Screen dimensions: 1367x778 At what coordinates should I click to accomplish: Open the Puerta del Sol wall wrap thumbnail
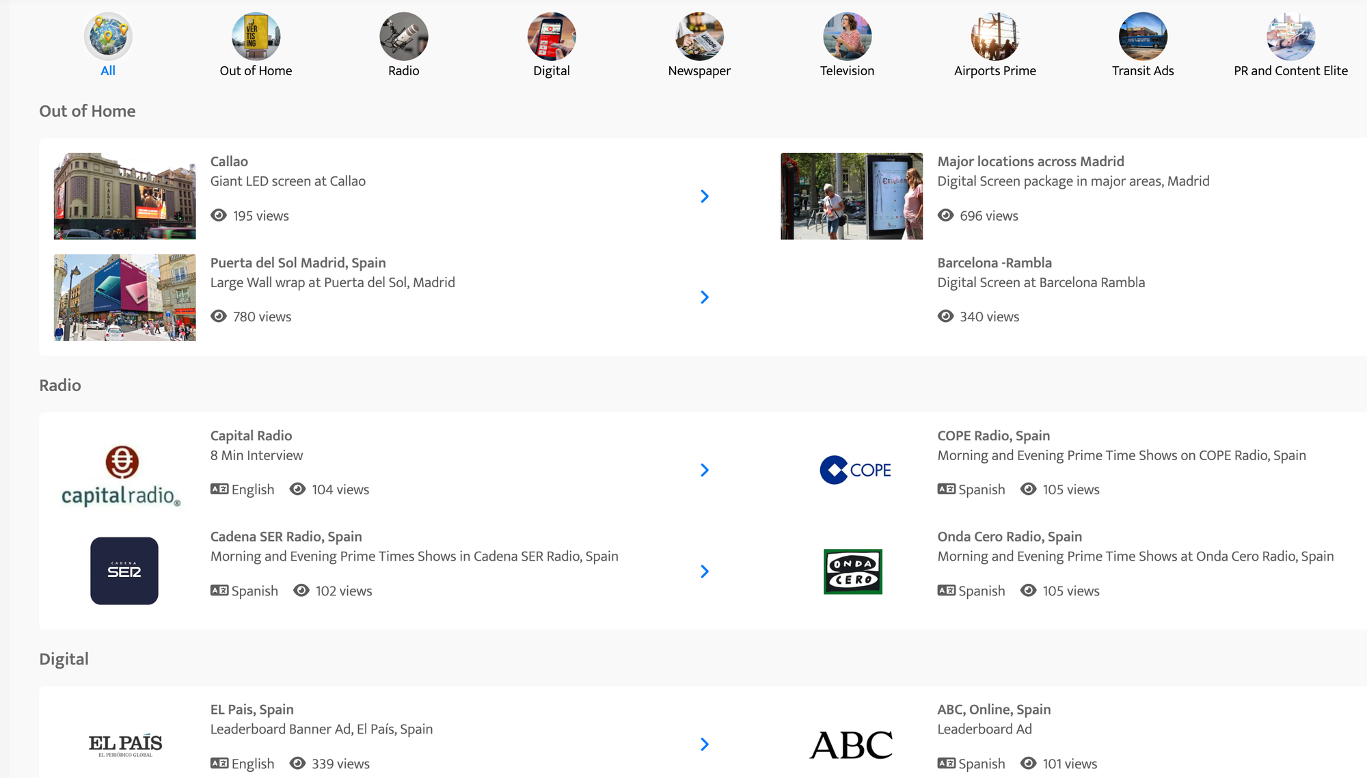[x=125, y=297]
